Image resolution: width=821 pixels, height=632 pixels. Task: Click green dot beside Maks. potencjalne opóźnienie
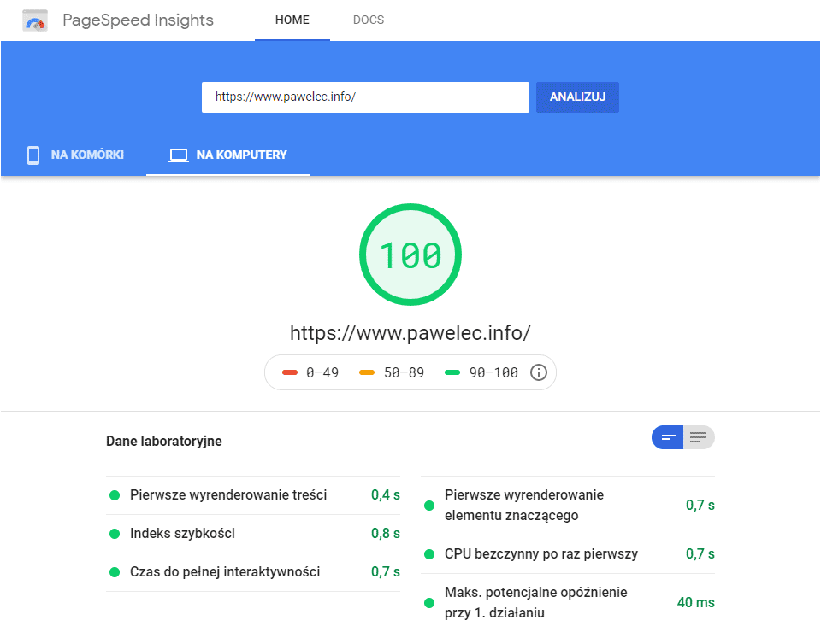[x=429, y=603]
